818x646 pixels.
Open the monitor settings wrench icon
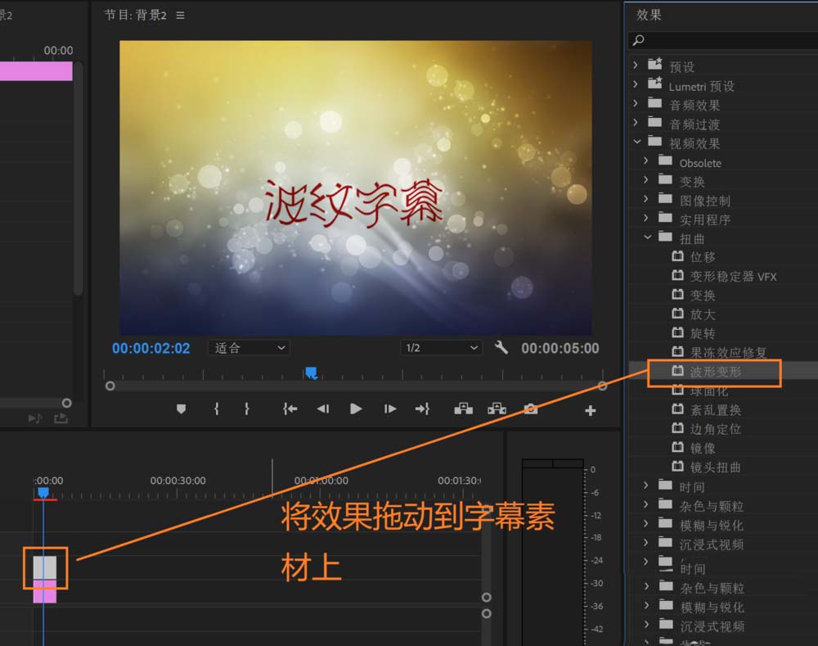pos(501,348)
